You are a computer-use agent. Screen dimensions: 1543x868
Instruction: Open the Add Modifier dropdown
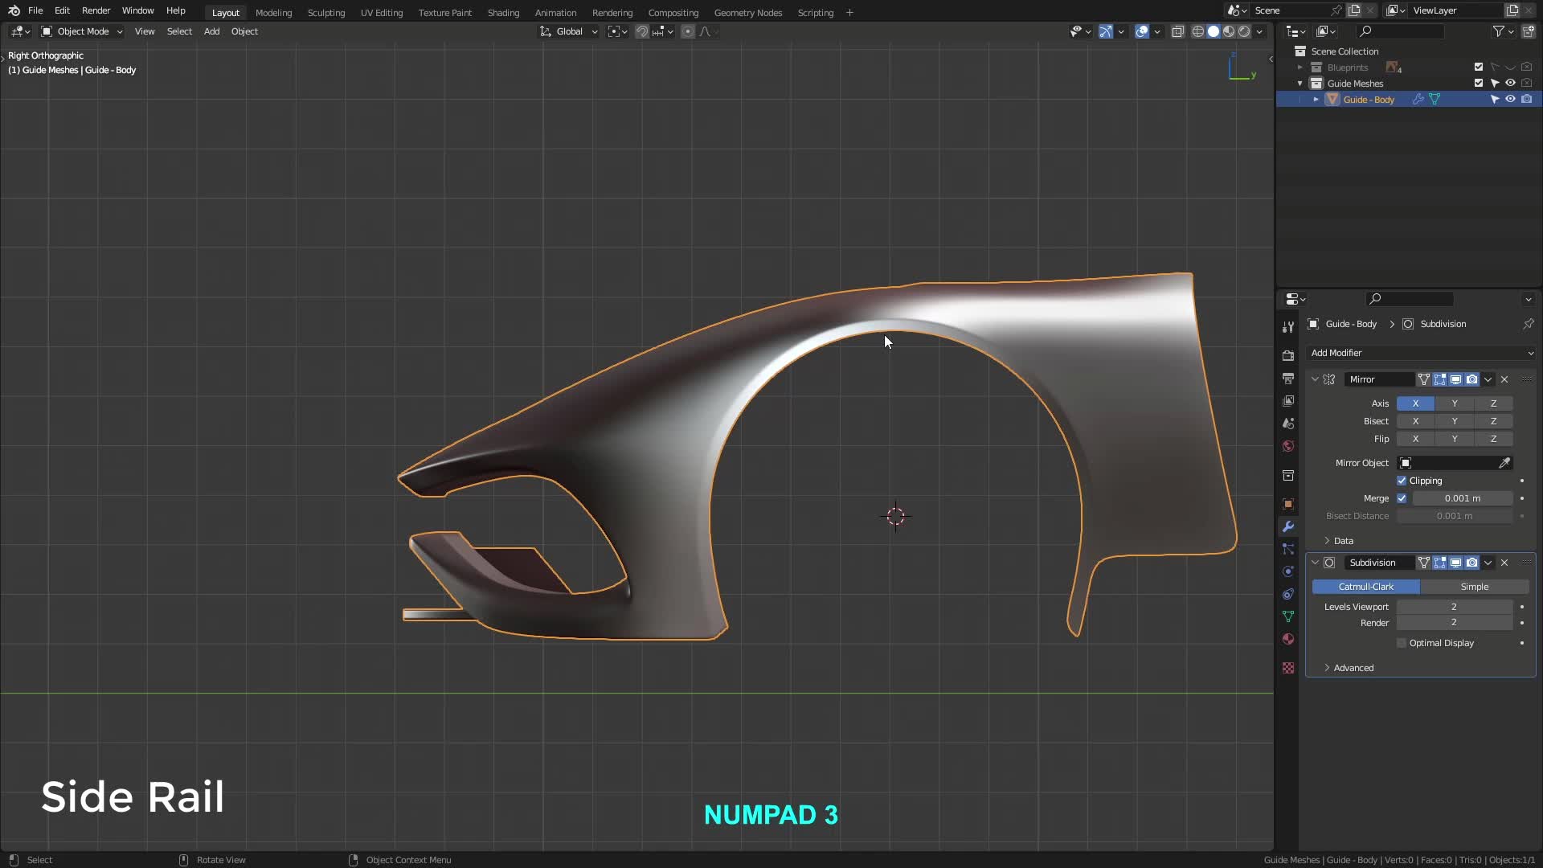[x=1421, y=353]
